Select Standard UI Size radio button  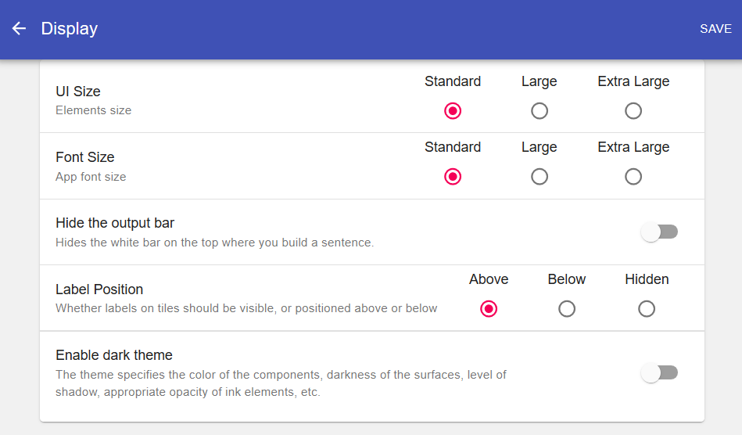click(x=453, y=111)
